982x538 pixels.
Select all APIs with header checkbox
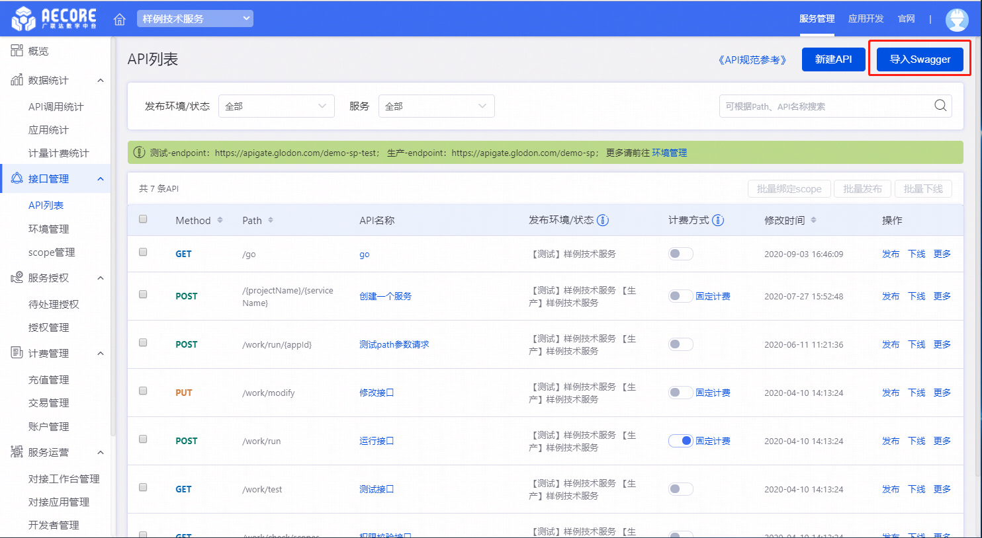[x=143, y=219]
